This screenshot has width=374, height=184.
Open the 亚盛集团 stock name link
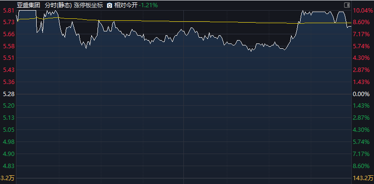28,5
